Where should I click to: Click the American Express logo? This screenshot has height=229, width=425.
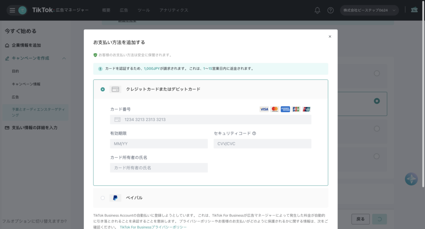pyautogui.click(x=285, y=109)
